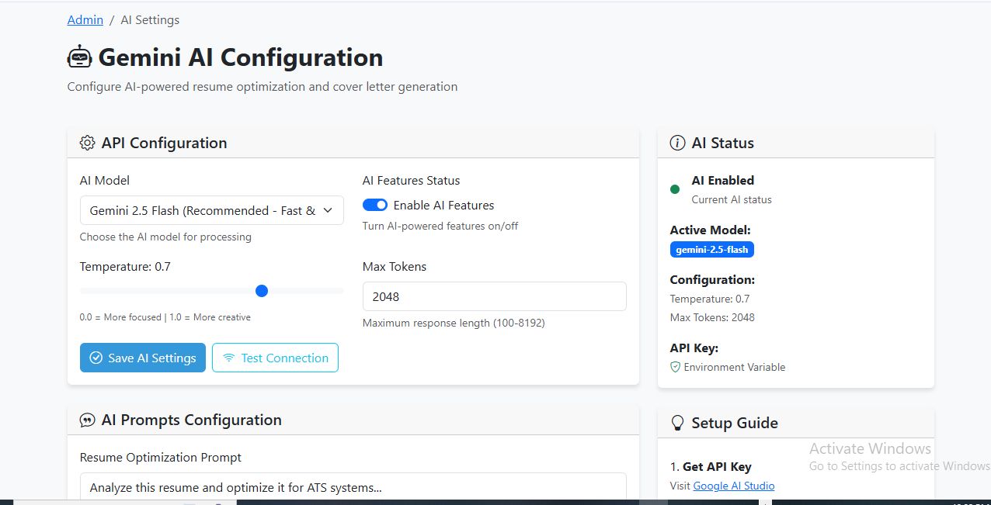Viewport: 991px width, 505px height.
Task: Focus the Resume Optimization Prompt text box
Action: coord(353,487)
